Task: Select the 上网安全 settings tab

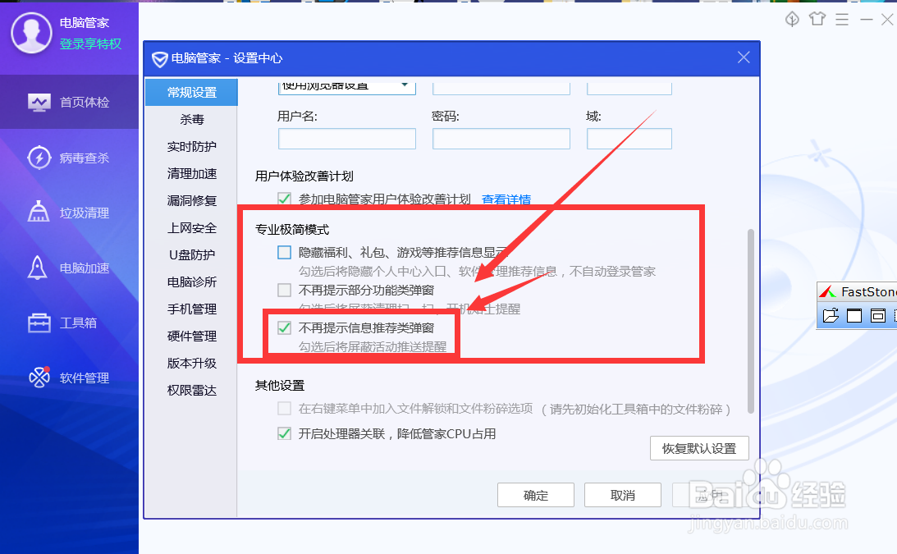Action: pyautogui.click(x=192, y=228)
